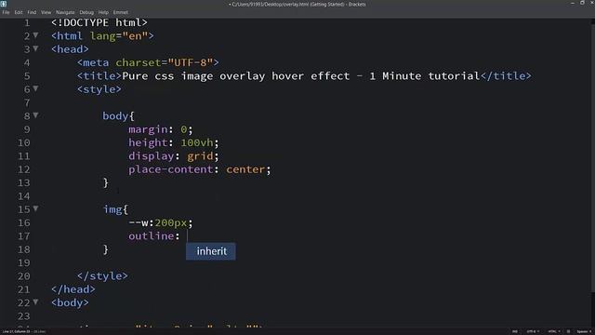Fold the img CSS rule on line 15
595x335 pixels.
pos(35,208)
